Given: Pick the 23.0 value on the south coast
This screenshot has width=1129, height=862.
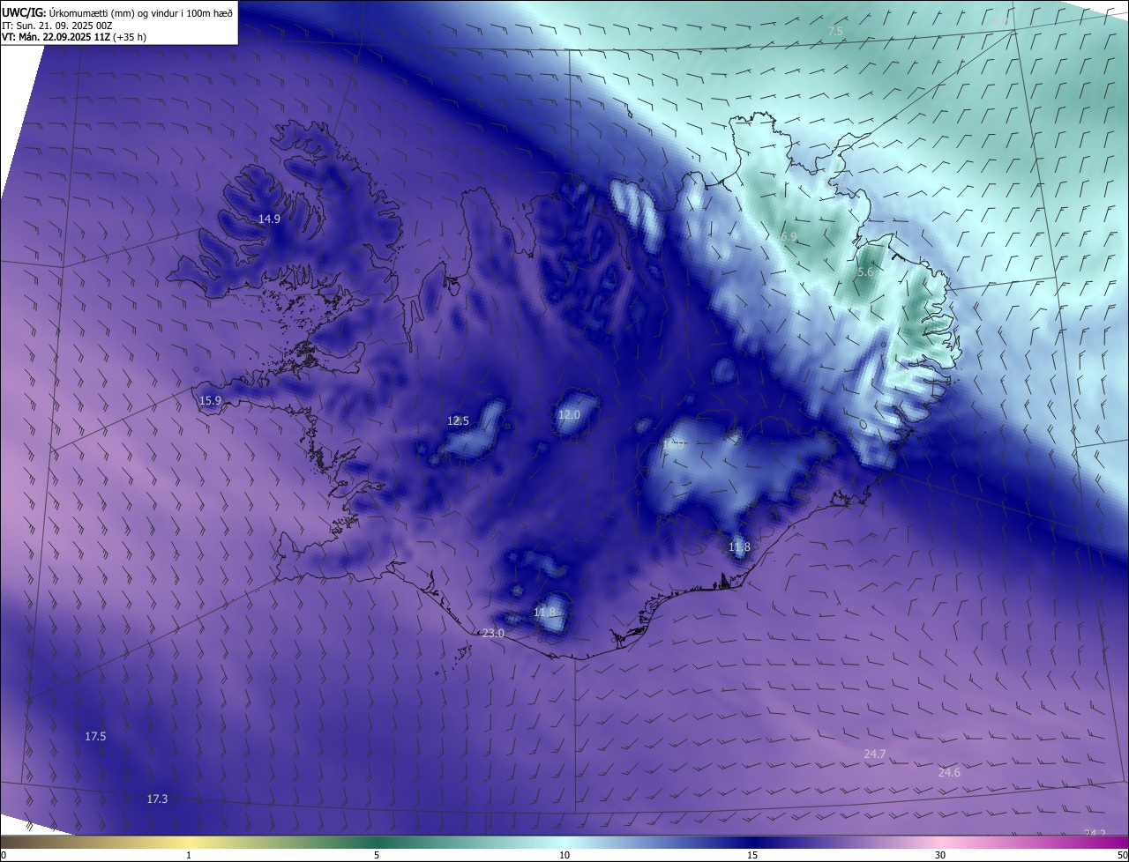Looking at the screenshot, I should 493,633.
